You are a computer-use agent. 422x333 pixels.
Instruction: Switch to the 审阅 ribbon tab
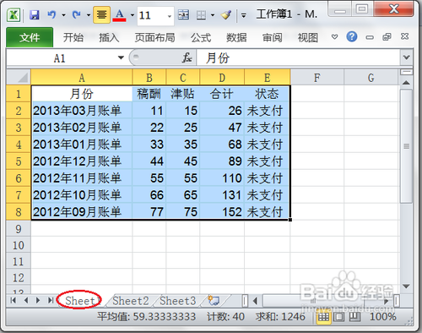(x=272, y=37)
